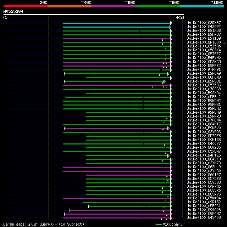Viewport: 227px width, 227px height.
Task: Select hit label UniRef100_A7PF91
Action: tap(204, 70)
